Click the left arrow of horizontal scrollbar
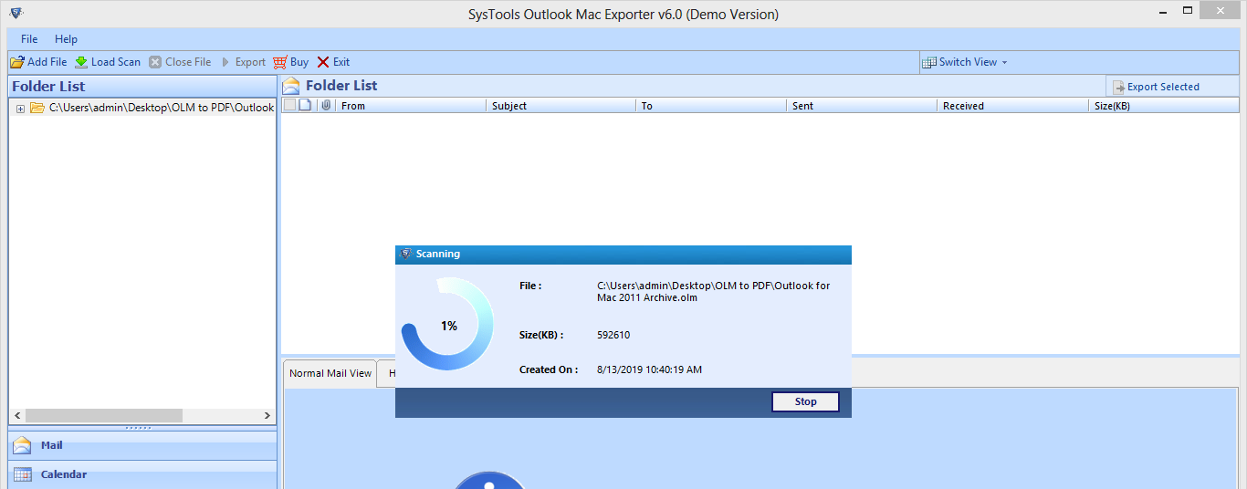This screenshot has height=489, width=1247. click(16, 415)
